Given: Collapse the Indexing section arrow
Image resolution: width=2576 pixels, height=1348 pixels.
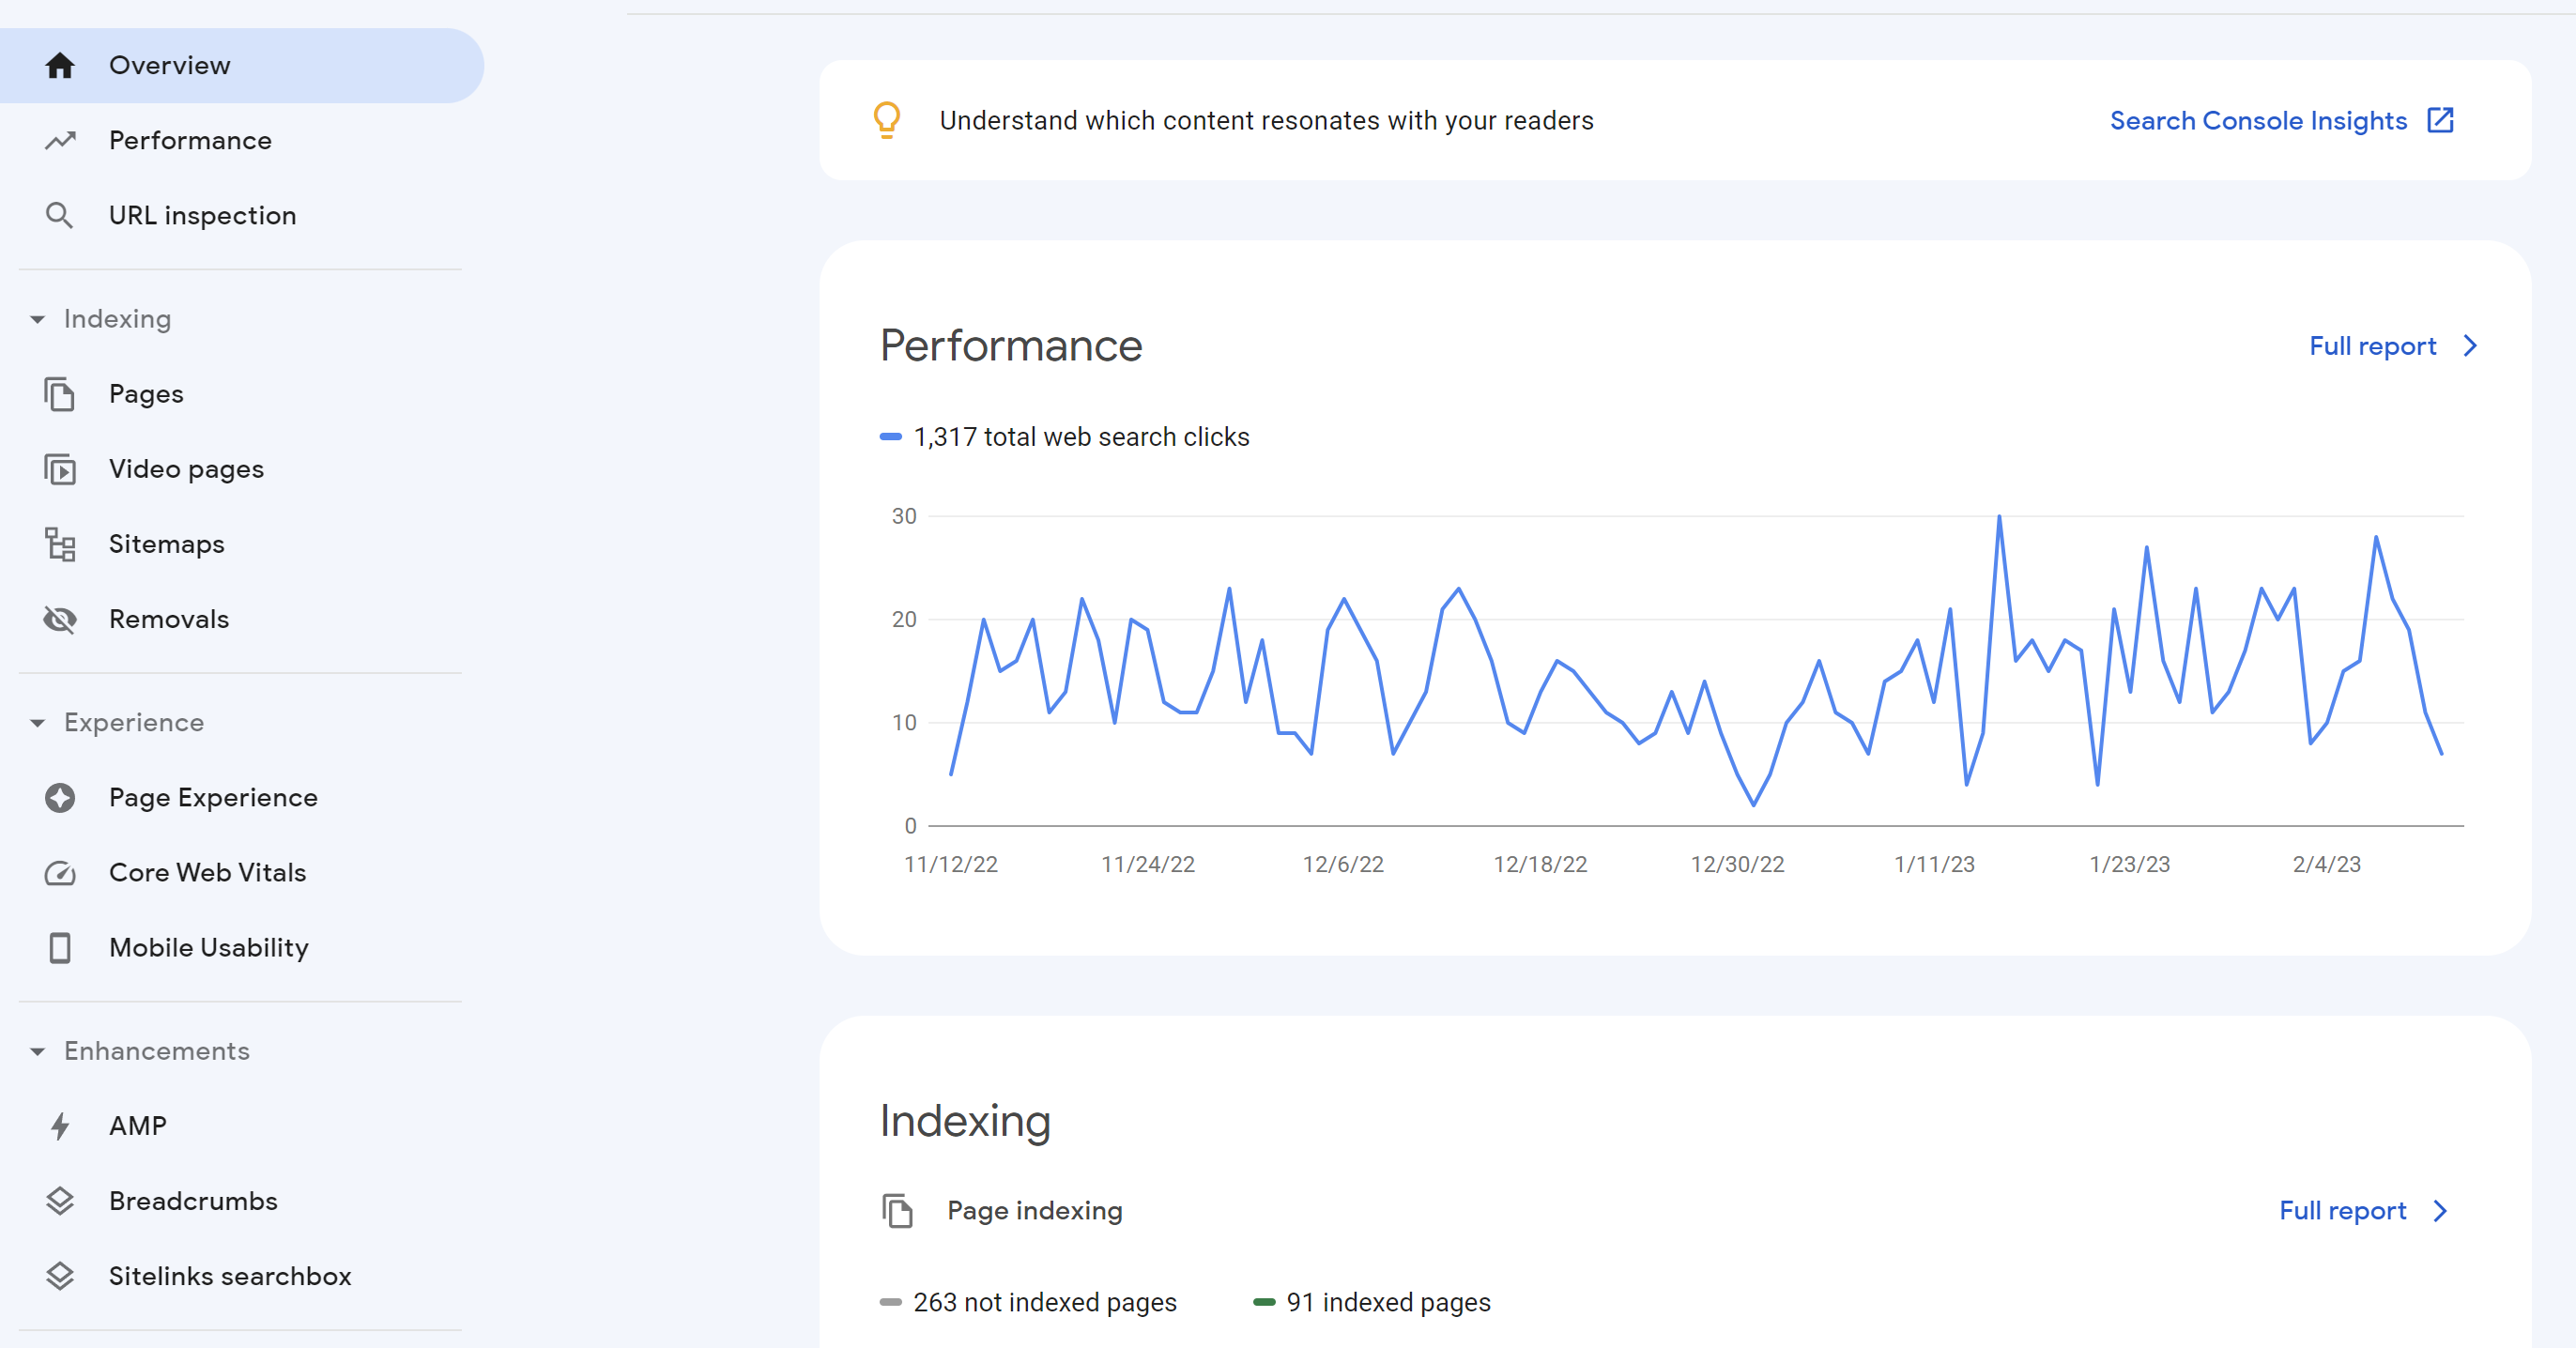Looking at the screenshot, I should [38, 319].
